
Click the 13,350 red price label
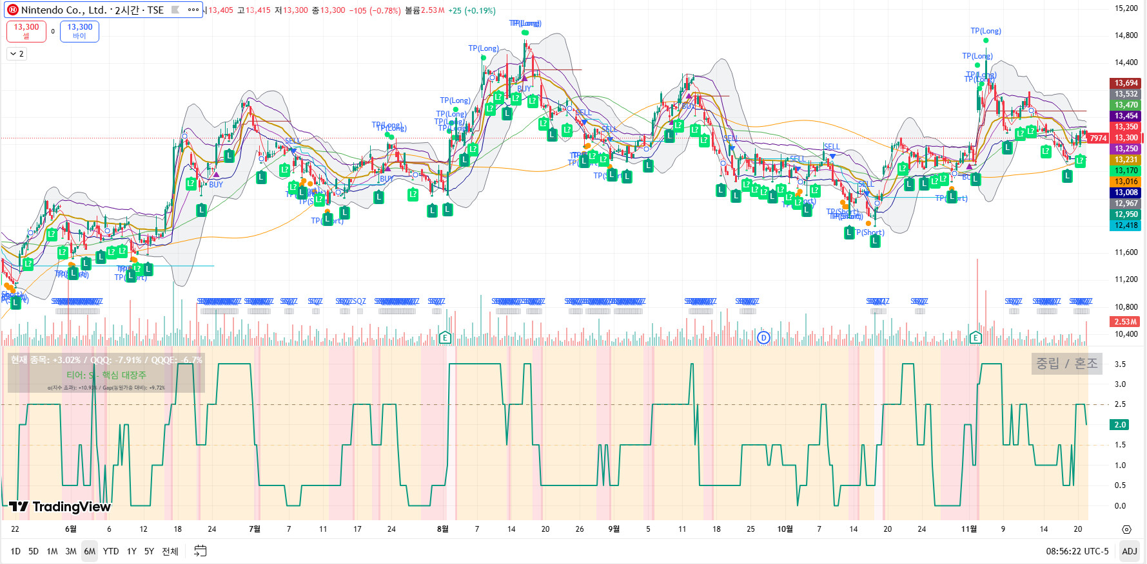(1126, 127)
